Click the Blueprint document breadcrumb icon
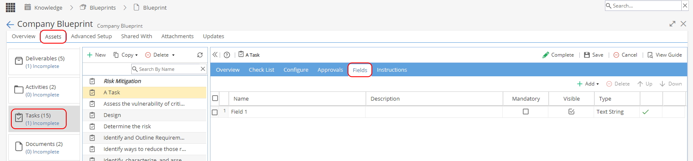The image size is (693, 161). click(x=136, y=7)
